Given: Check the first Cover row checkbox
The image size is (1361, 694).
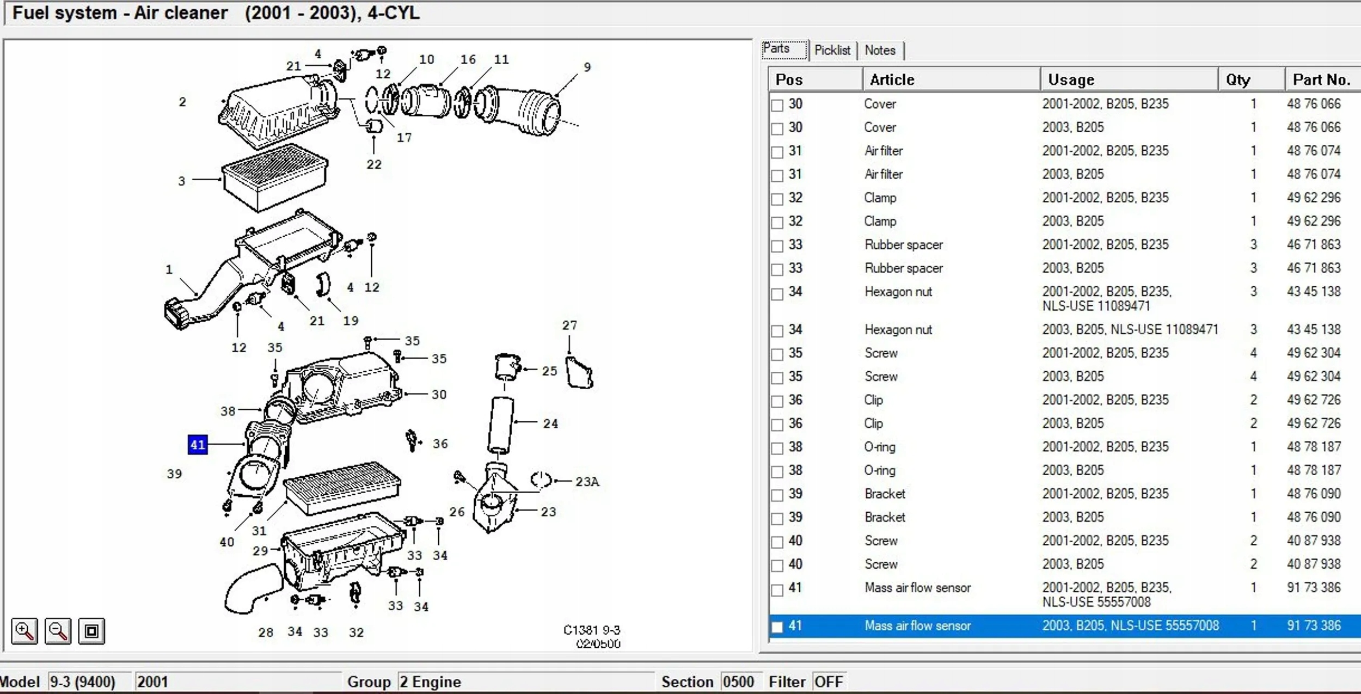Looking at the screenshot, I should (x=777, y=105).
